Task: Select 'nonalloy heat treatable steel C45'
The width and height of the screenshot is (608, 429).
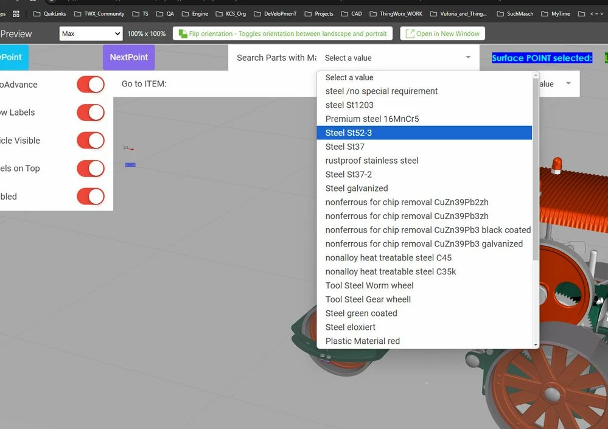Action: [x=424, y=258]
